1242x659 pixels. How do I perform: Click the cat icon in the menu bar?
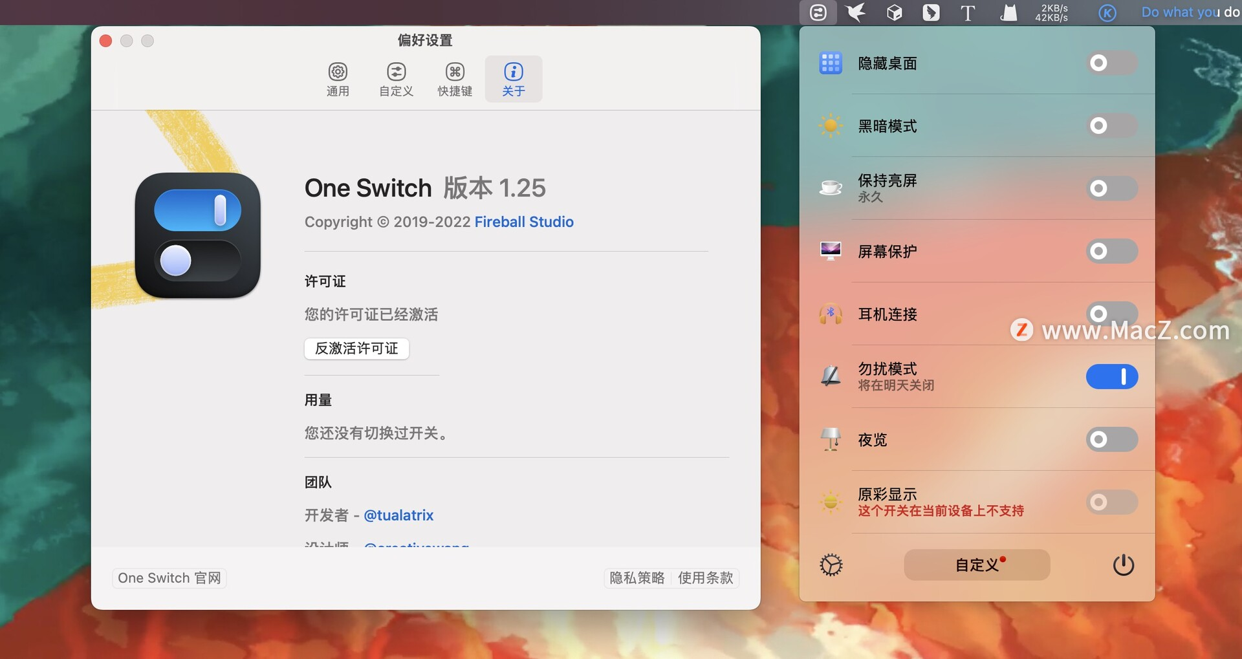1009,12
